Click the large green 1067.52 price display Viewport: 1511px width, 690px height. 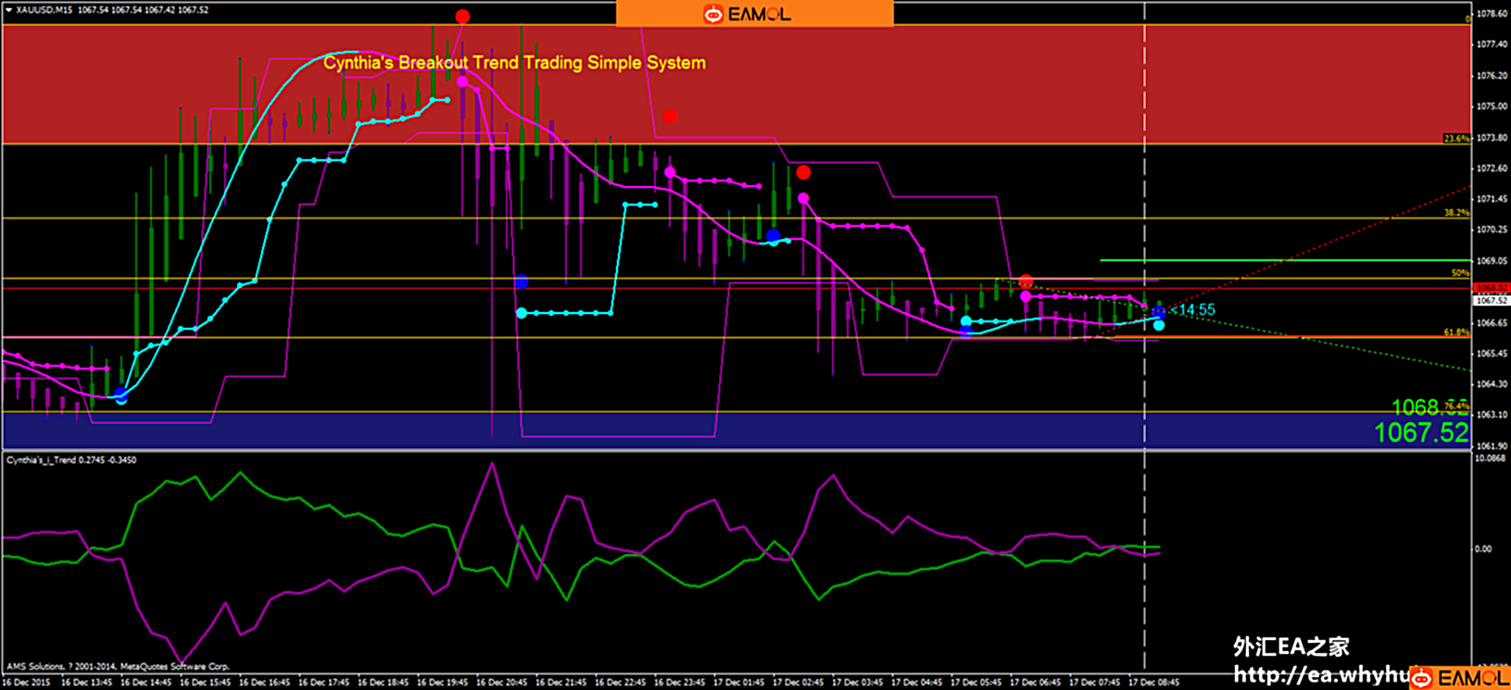coord(1421,432)
